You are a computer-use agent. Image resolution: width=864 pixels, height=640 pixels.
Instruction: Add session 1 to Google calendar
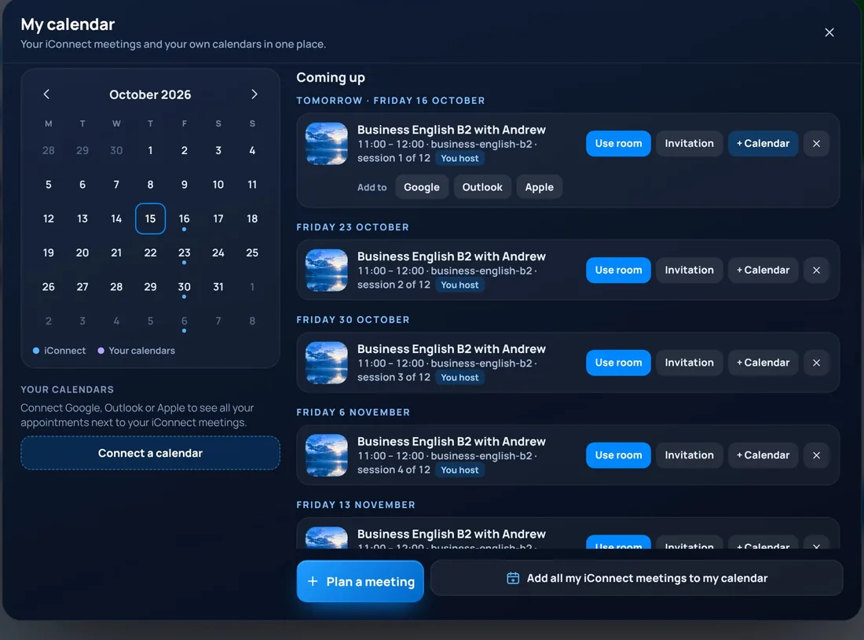point(422,187)
